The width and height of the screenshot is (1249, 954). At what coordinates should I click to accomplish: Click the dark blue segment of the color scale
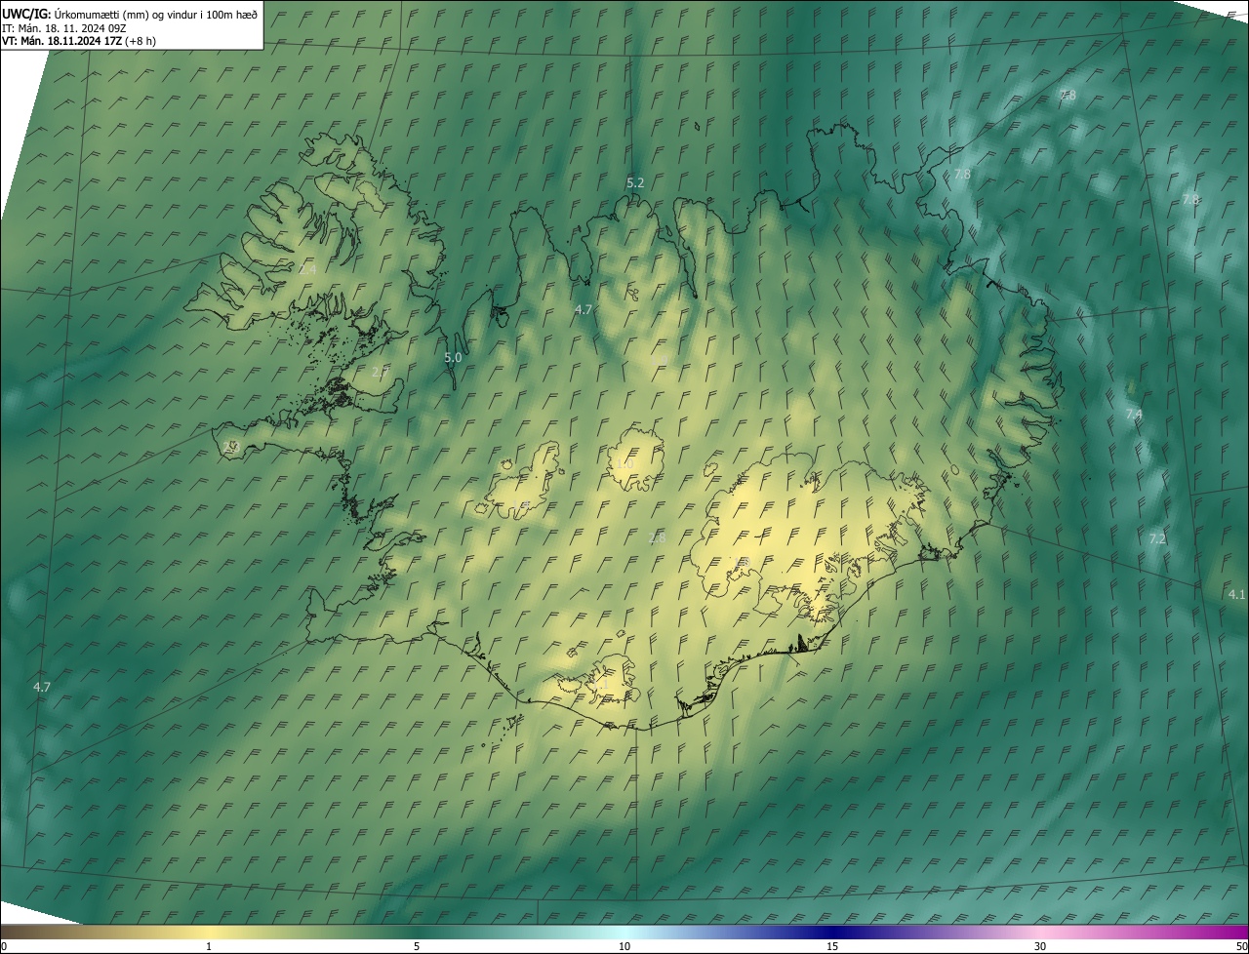[832, 932]
